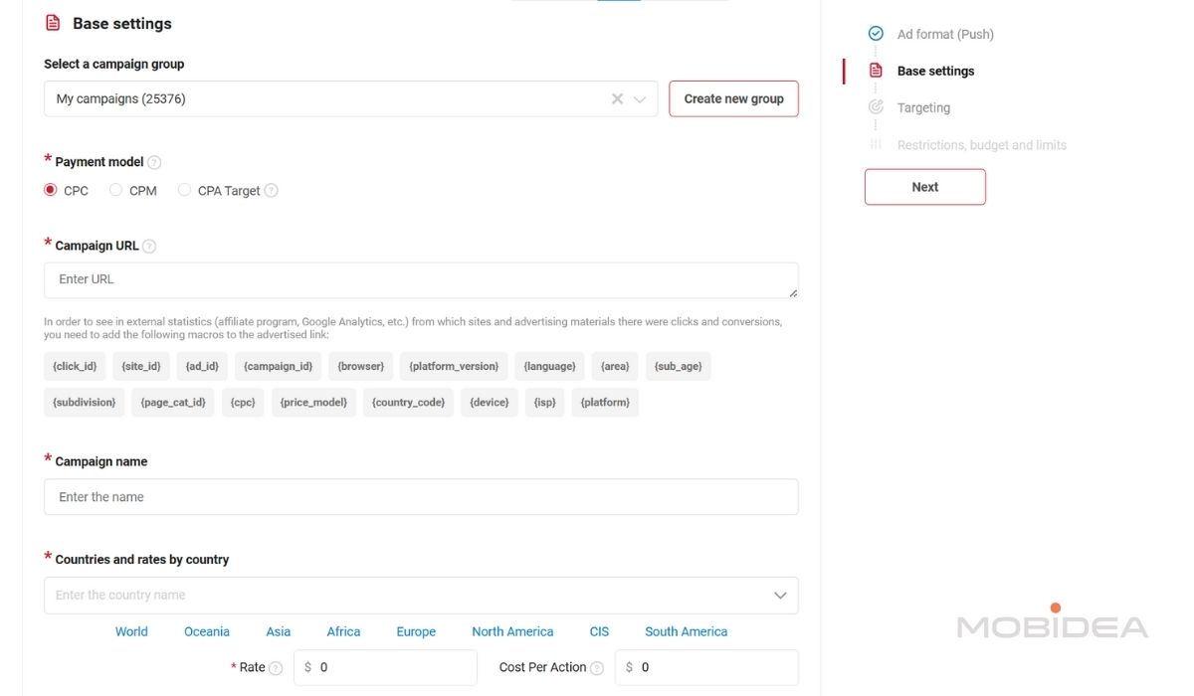The height and width of the screenshot is (696, 1194).
Task: Click the Targeting step icon
Action: (876, 107)
